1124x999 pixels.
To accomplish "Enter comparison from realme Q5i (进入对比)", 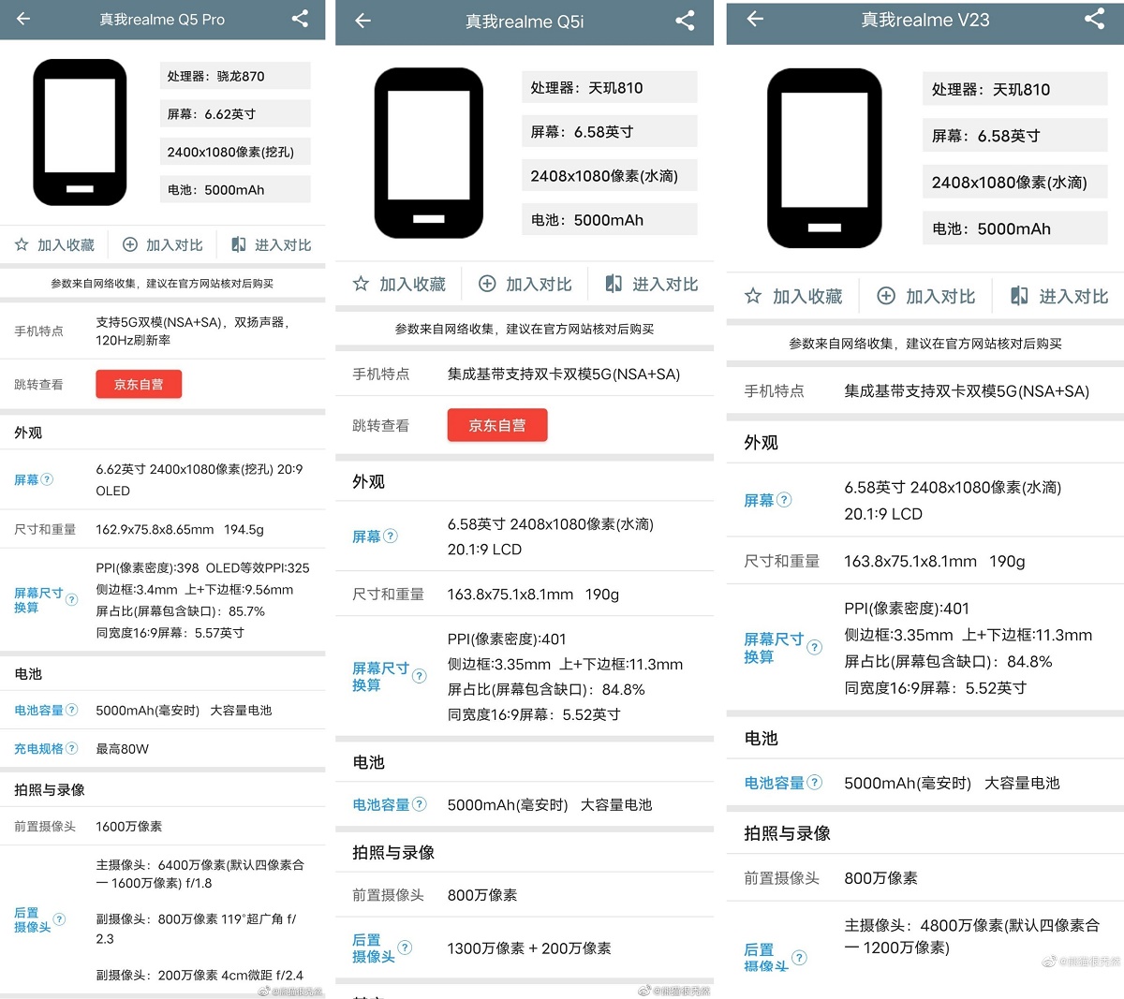I will point(652,284).
